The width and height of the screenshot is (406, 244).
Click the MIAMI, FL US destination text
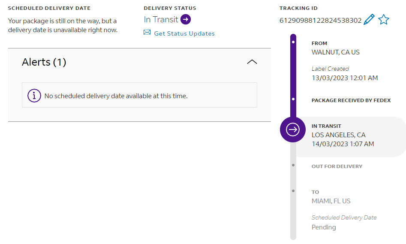pyautogui.click(x=331, y=201)
